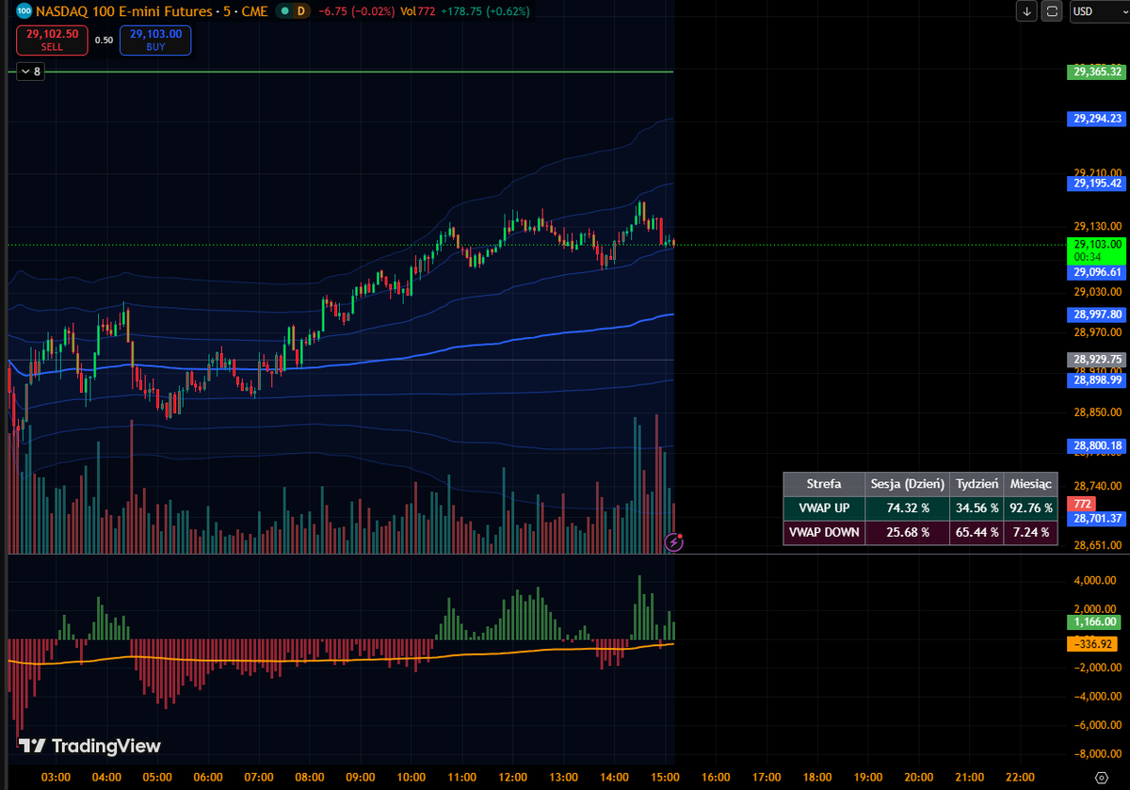Click the orange D data indicator badge

300,11
